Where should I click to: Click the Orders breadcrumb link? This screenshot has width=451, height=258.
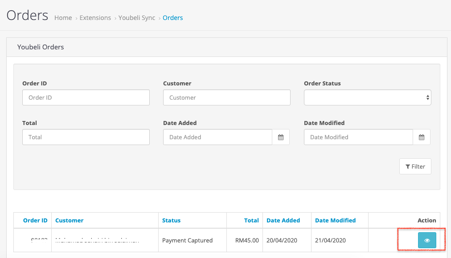click(x=172, y=18)
